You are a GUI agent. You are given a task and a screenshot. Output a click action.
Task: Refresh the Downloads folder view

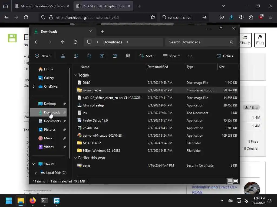coord(75,42)
